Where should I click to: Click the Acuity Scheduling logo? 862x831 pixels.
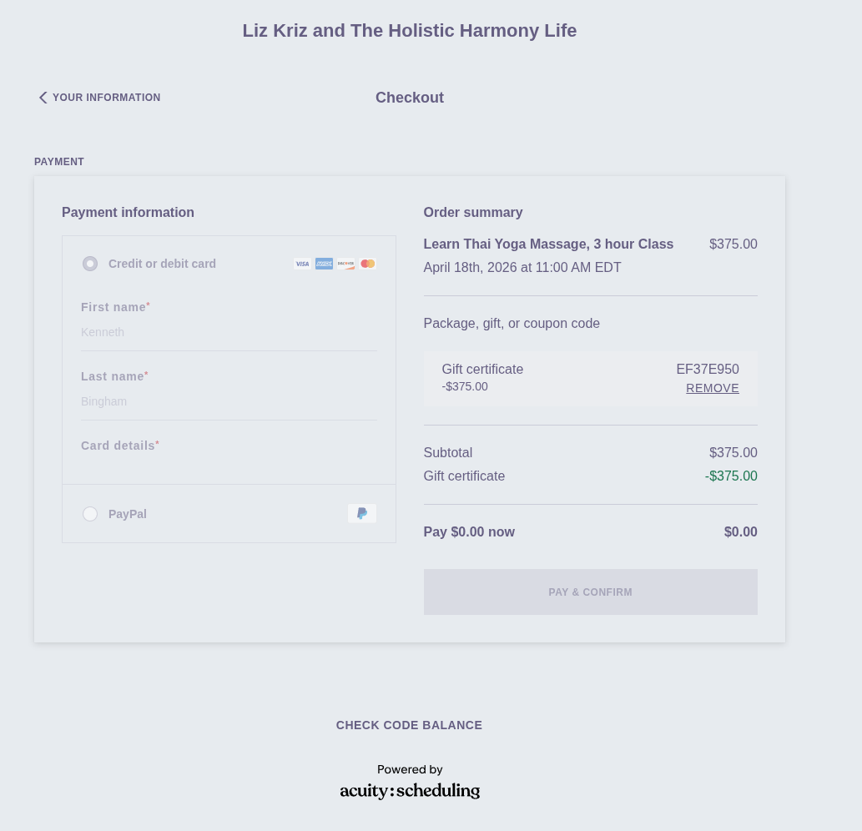410,790
